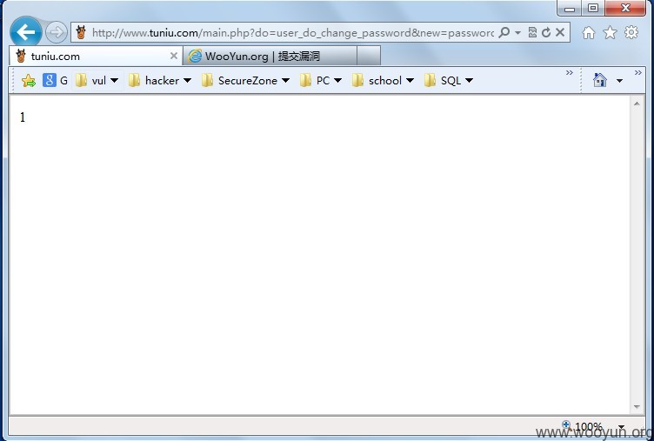
Task: Click the Add to Favorites bar star icon
Action: 29,81
